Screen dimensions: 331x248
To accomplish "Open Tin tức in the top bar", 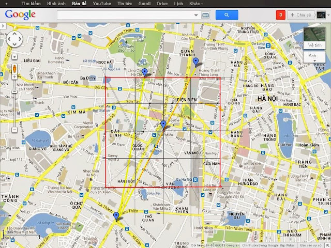I will pyautogui.click(x=125, y=4).
